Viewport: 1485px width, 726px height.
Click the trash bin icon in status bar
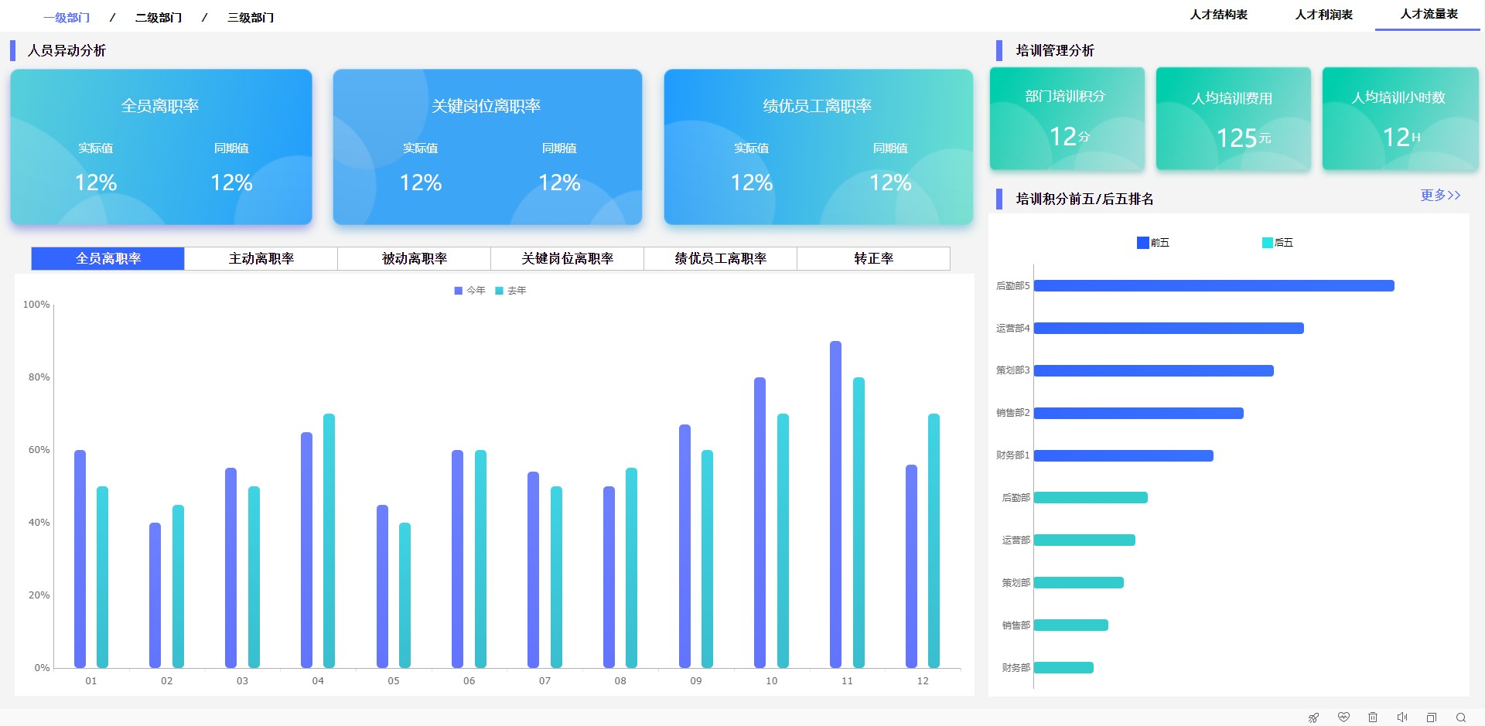pos(1373,717)
